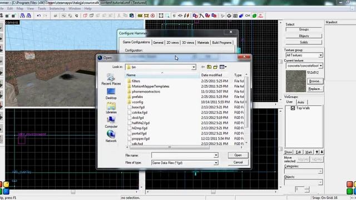Toggle the Top Walls visgroup checkbox
Screen dimensions: 356x200
(293, 108)
